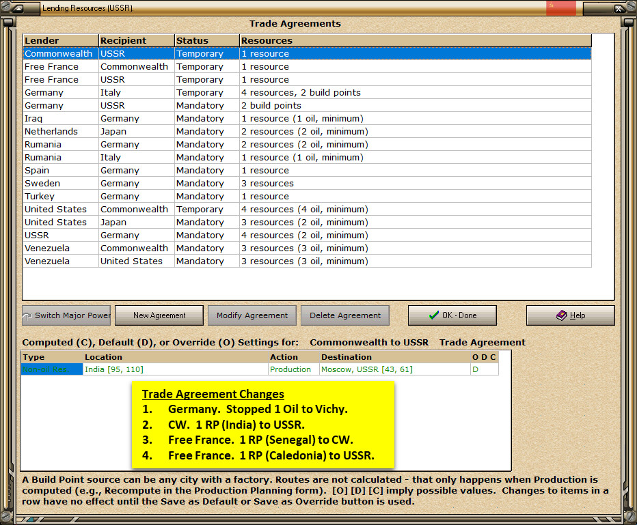Select United States to Japan row
This screenshot has height=525, width=637.
(307, 223)
